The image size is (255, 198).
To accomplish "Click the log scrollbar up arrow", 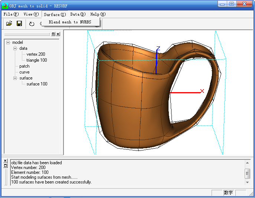I will click(x=247, y=163).
